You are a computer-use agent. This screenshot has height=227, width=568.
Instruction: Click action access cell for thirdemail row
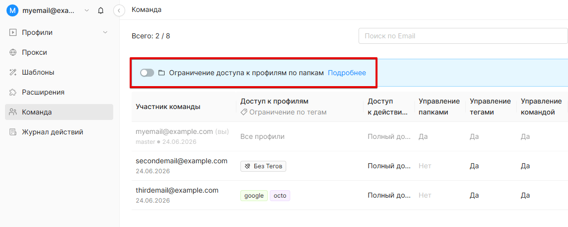click(389, 195)
